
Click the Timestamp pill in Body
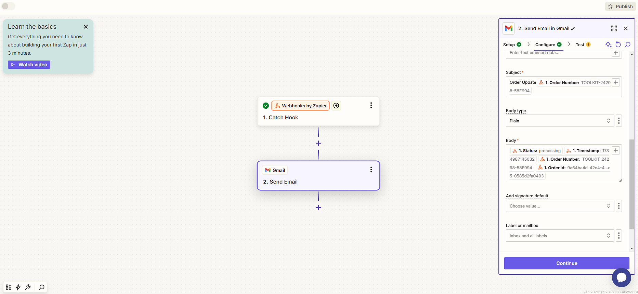pos(587,151)
